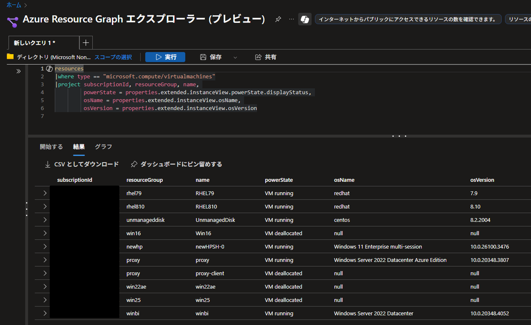Click the 共有 share button
Image resolution: width=531 pixels, height=325 pixels.
pos(266,57)
